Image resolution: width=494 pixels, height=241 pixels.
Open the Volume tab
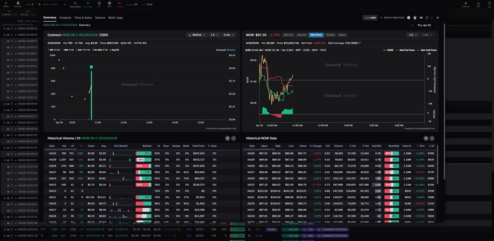(x=100, y=18)
